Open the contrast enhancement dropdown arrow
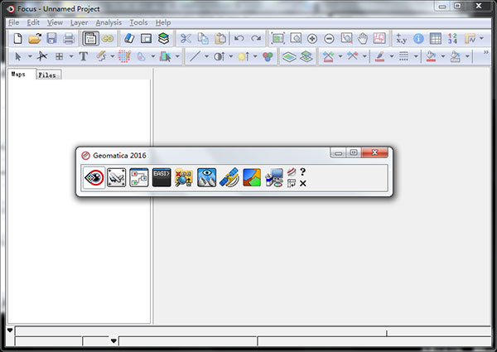 (231, 56)
